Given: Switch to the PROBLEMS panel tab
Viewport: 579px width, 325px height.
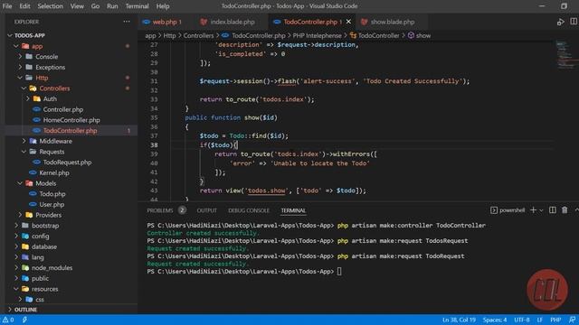Looking at the screenshot, I should point(160,210).
